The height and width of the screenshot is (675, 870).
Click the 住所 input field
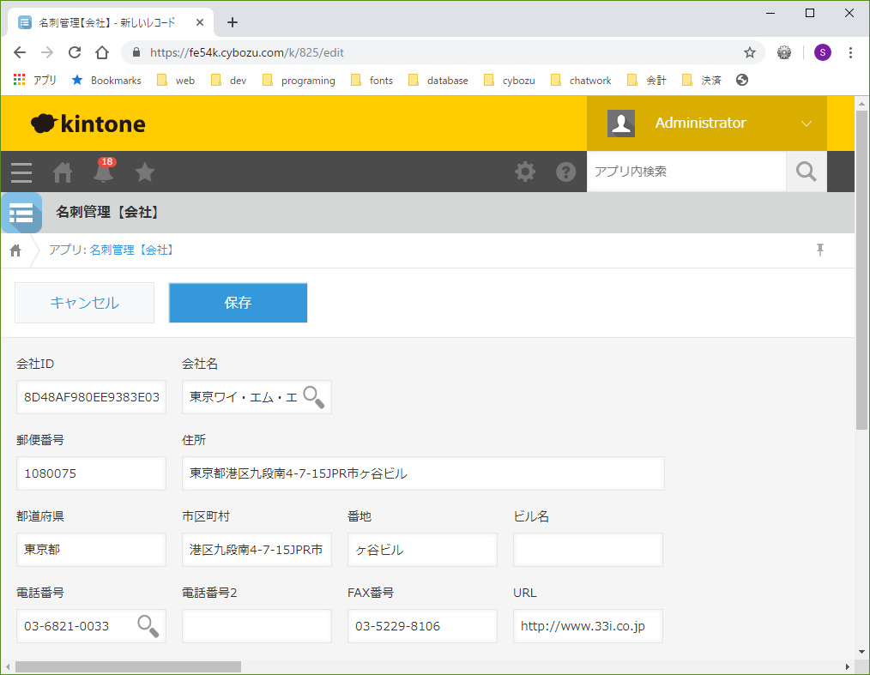click(423, 473)
